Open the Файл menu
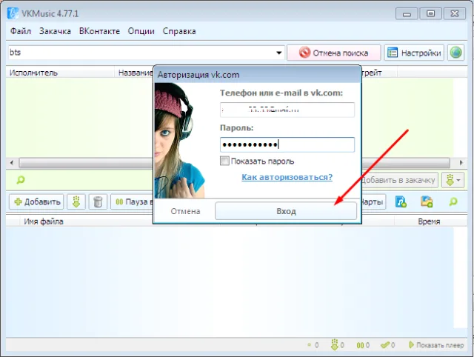This screenshot has height=357, width=474. [21, 31]
